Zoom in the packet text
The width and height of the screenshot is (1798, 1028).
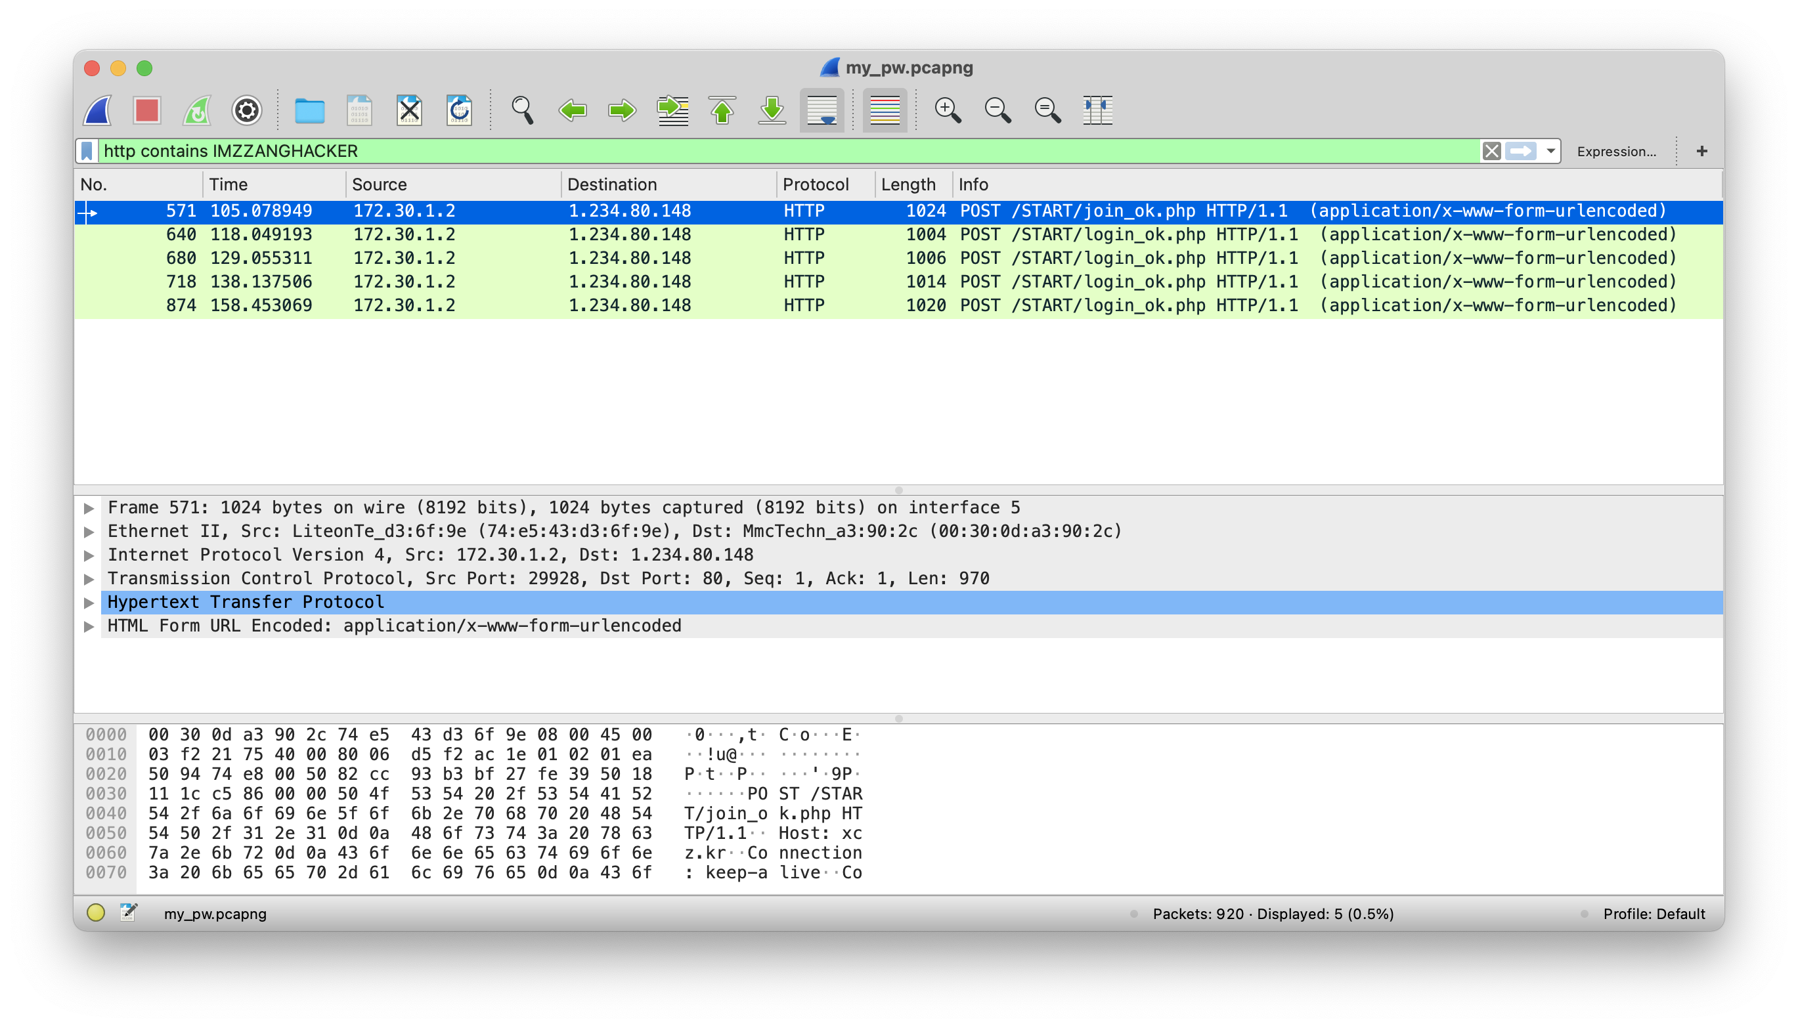(x=947, y=110)
